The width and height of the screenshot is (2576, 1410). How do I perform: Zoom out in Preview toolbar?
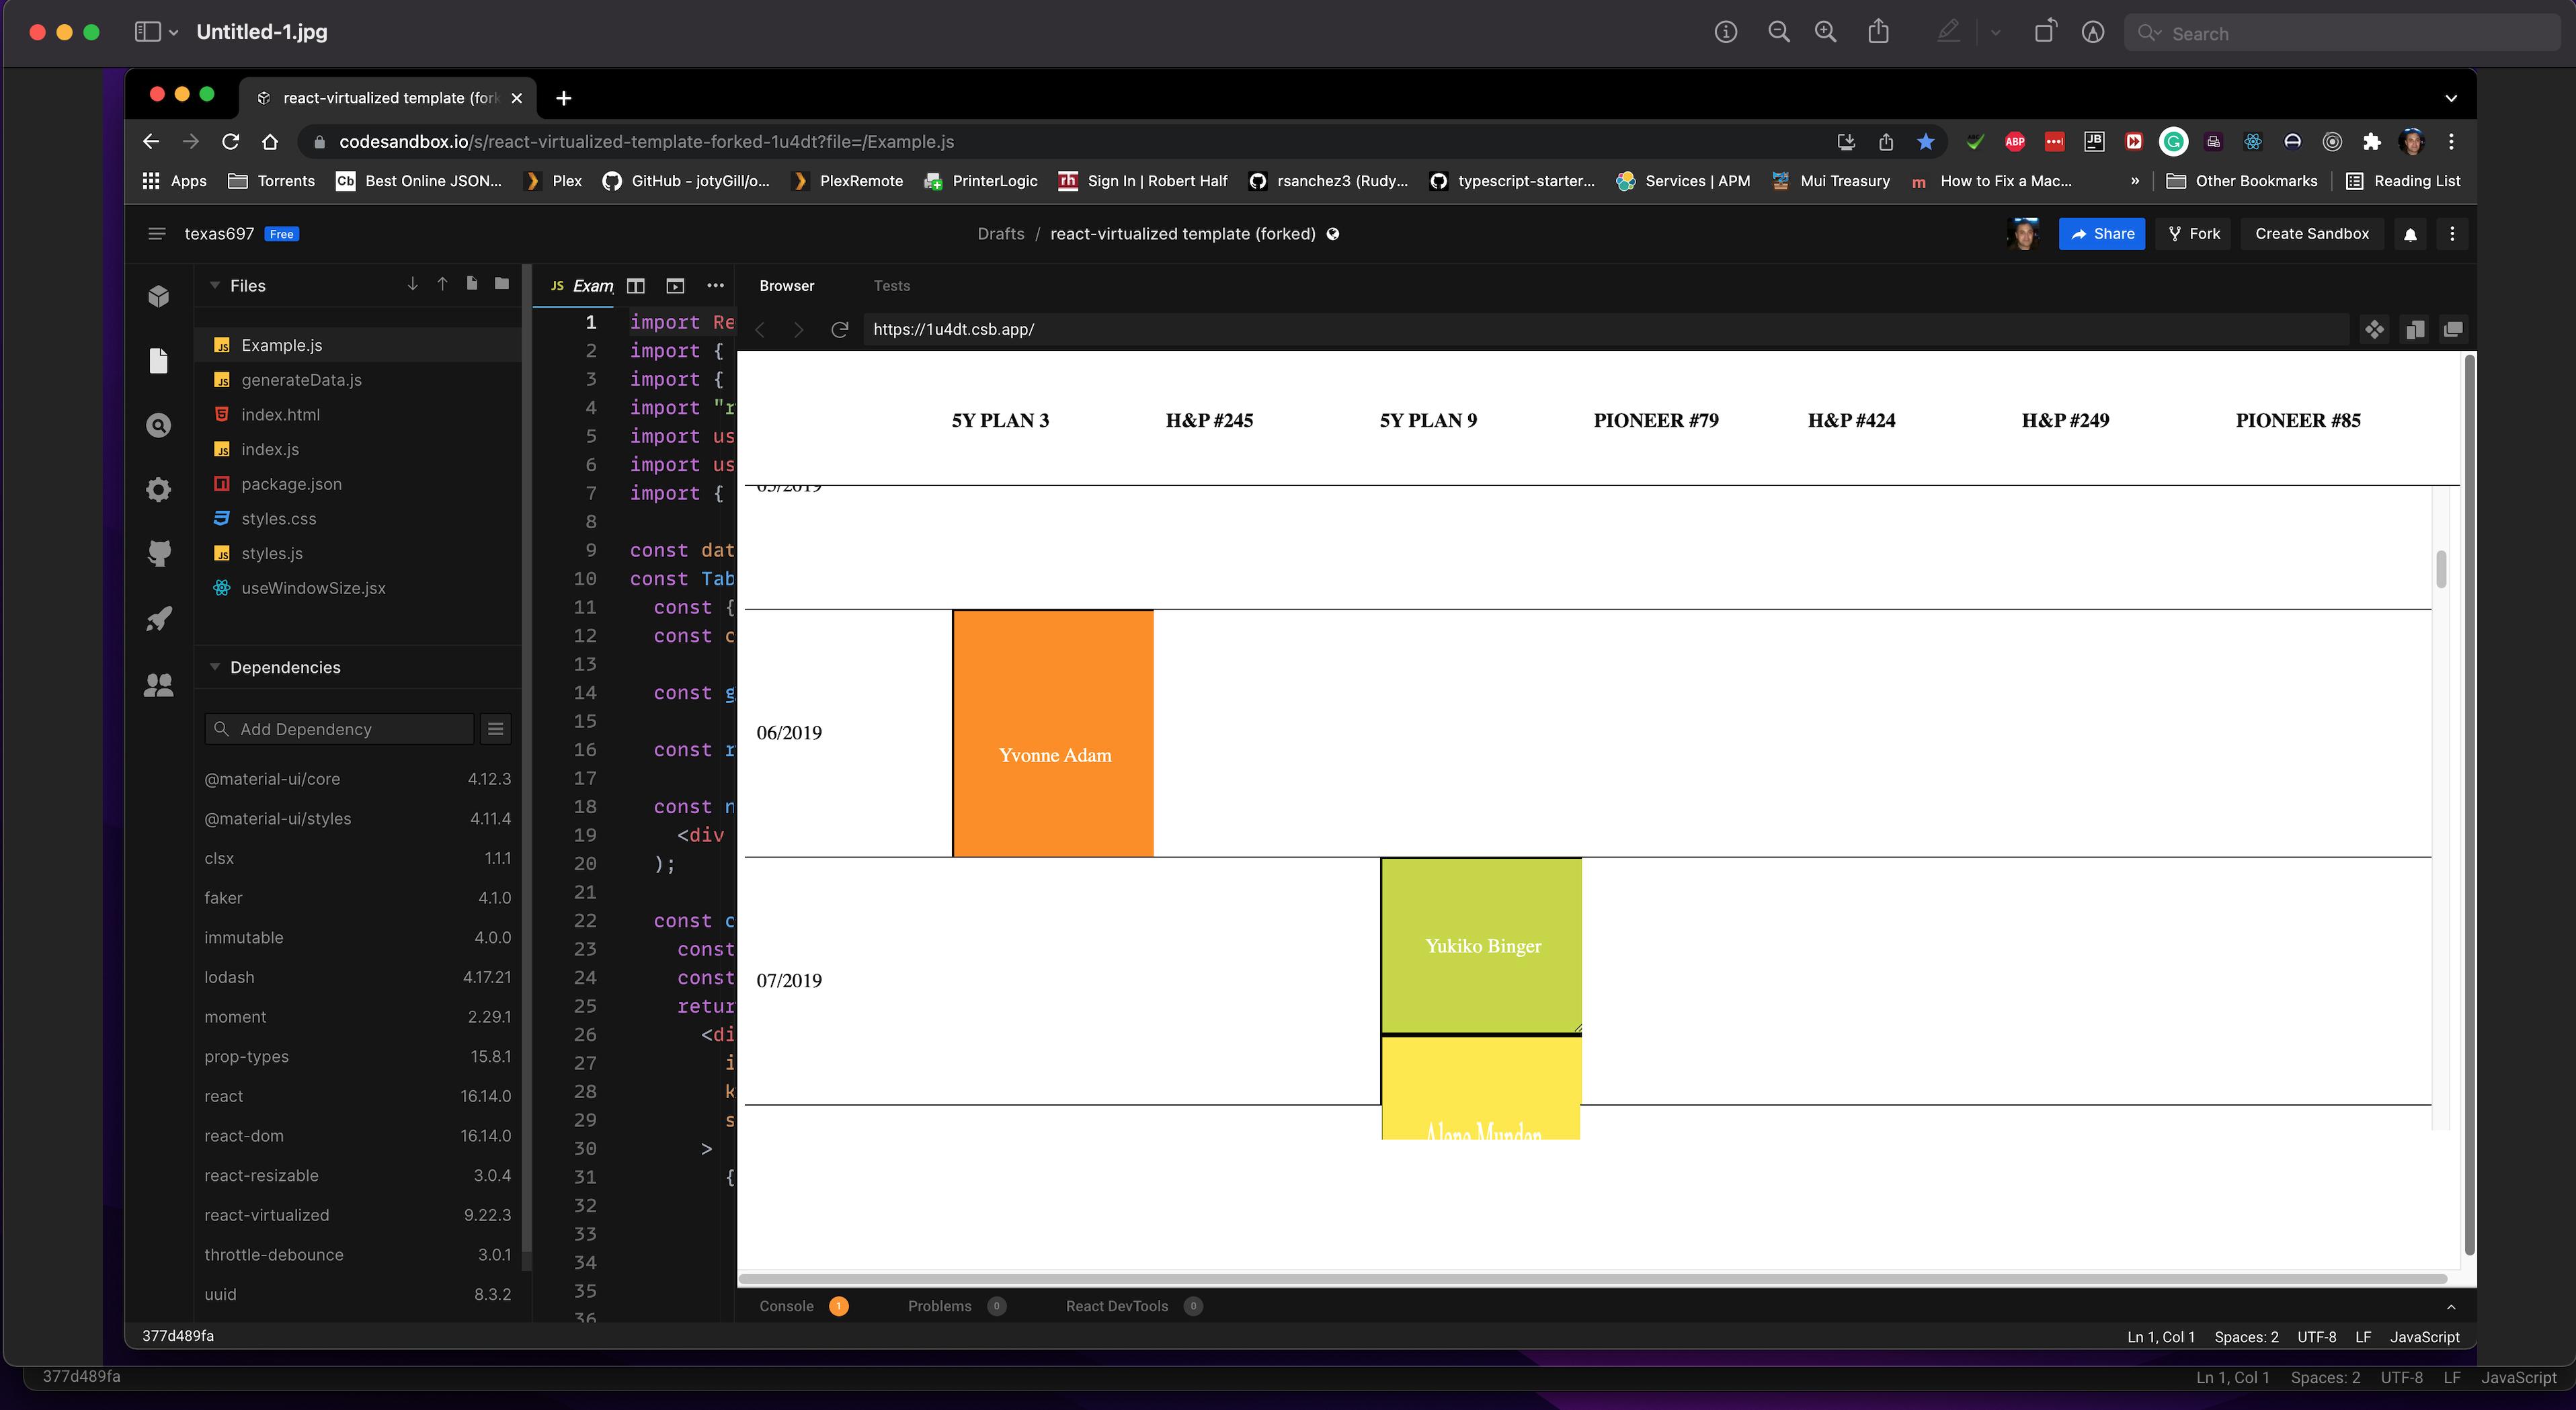pos(1778,32)
